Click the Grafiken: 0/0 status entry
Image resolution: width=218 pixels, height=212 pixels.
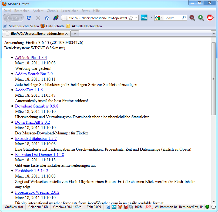pyautogui.click(x=14, y=207)
